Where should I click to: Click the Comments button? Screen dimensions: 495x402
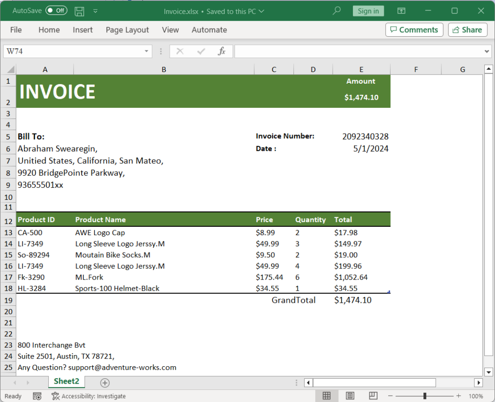(x=414, y=30)
